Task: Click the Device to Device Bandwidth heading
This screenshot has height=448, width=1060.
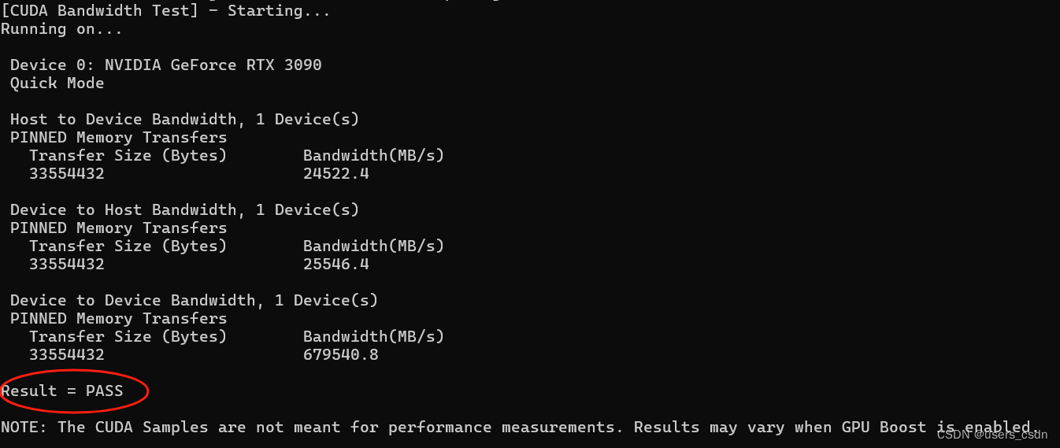Action: click(x=194, y=300)
